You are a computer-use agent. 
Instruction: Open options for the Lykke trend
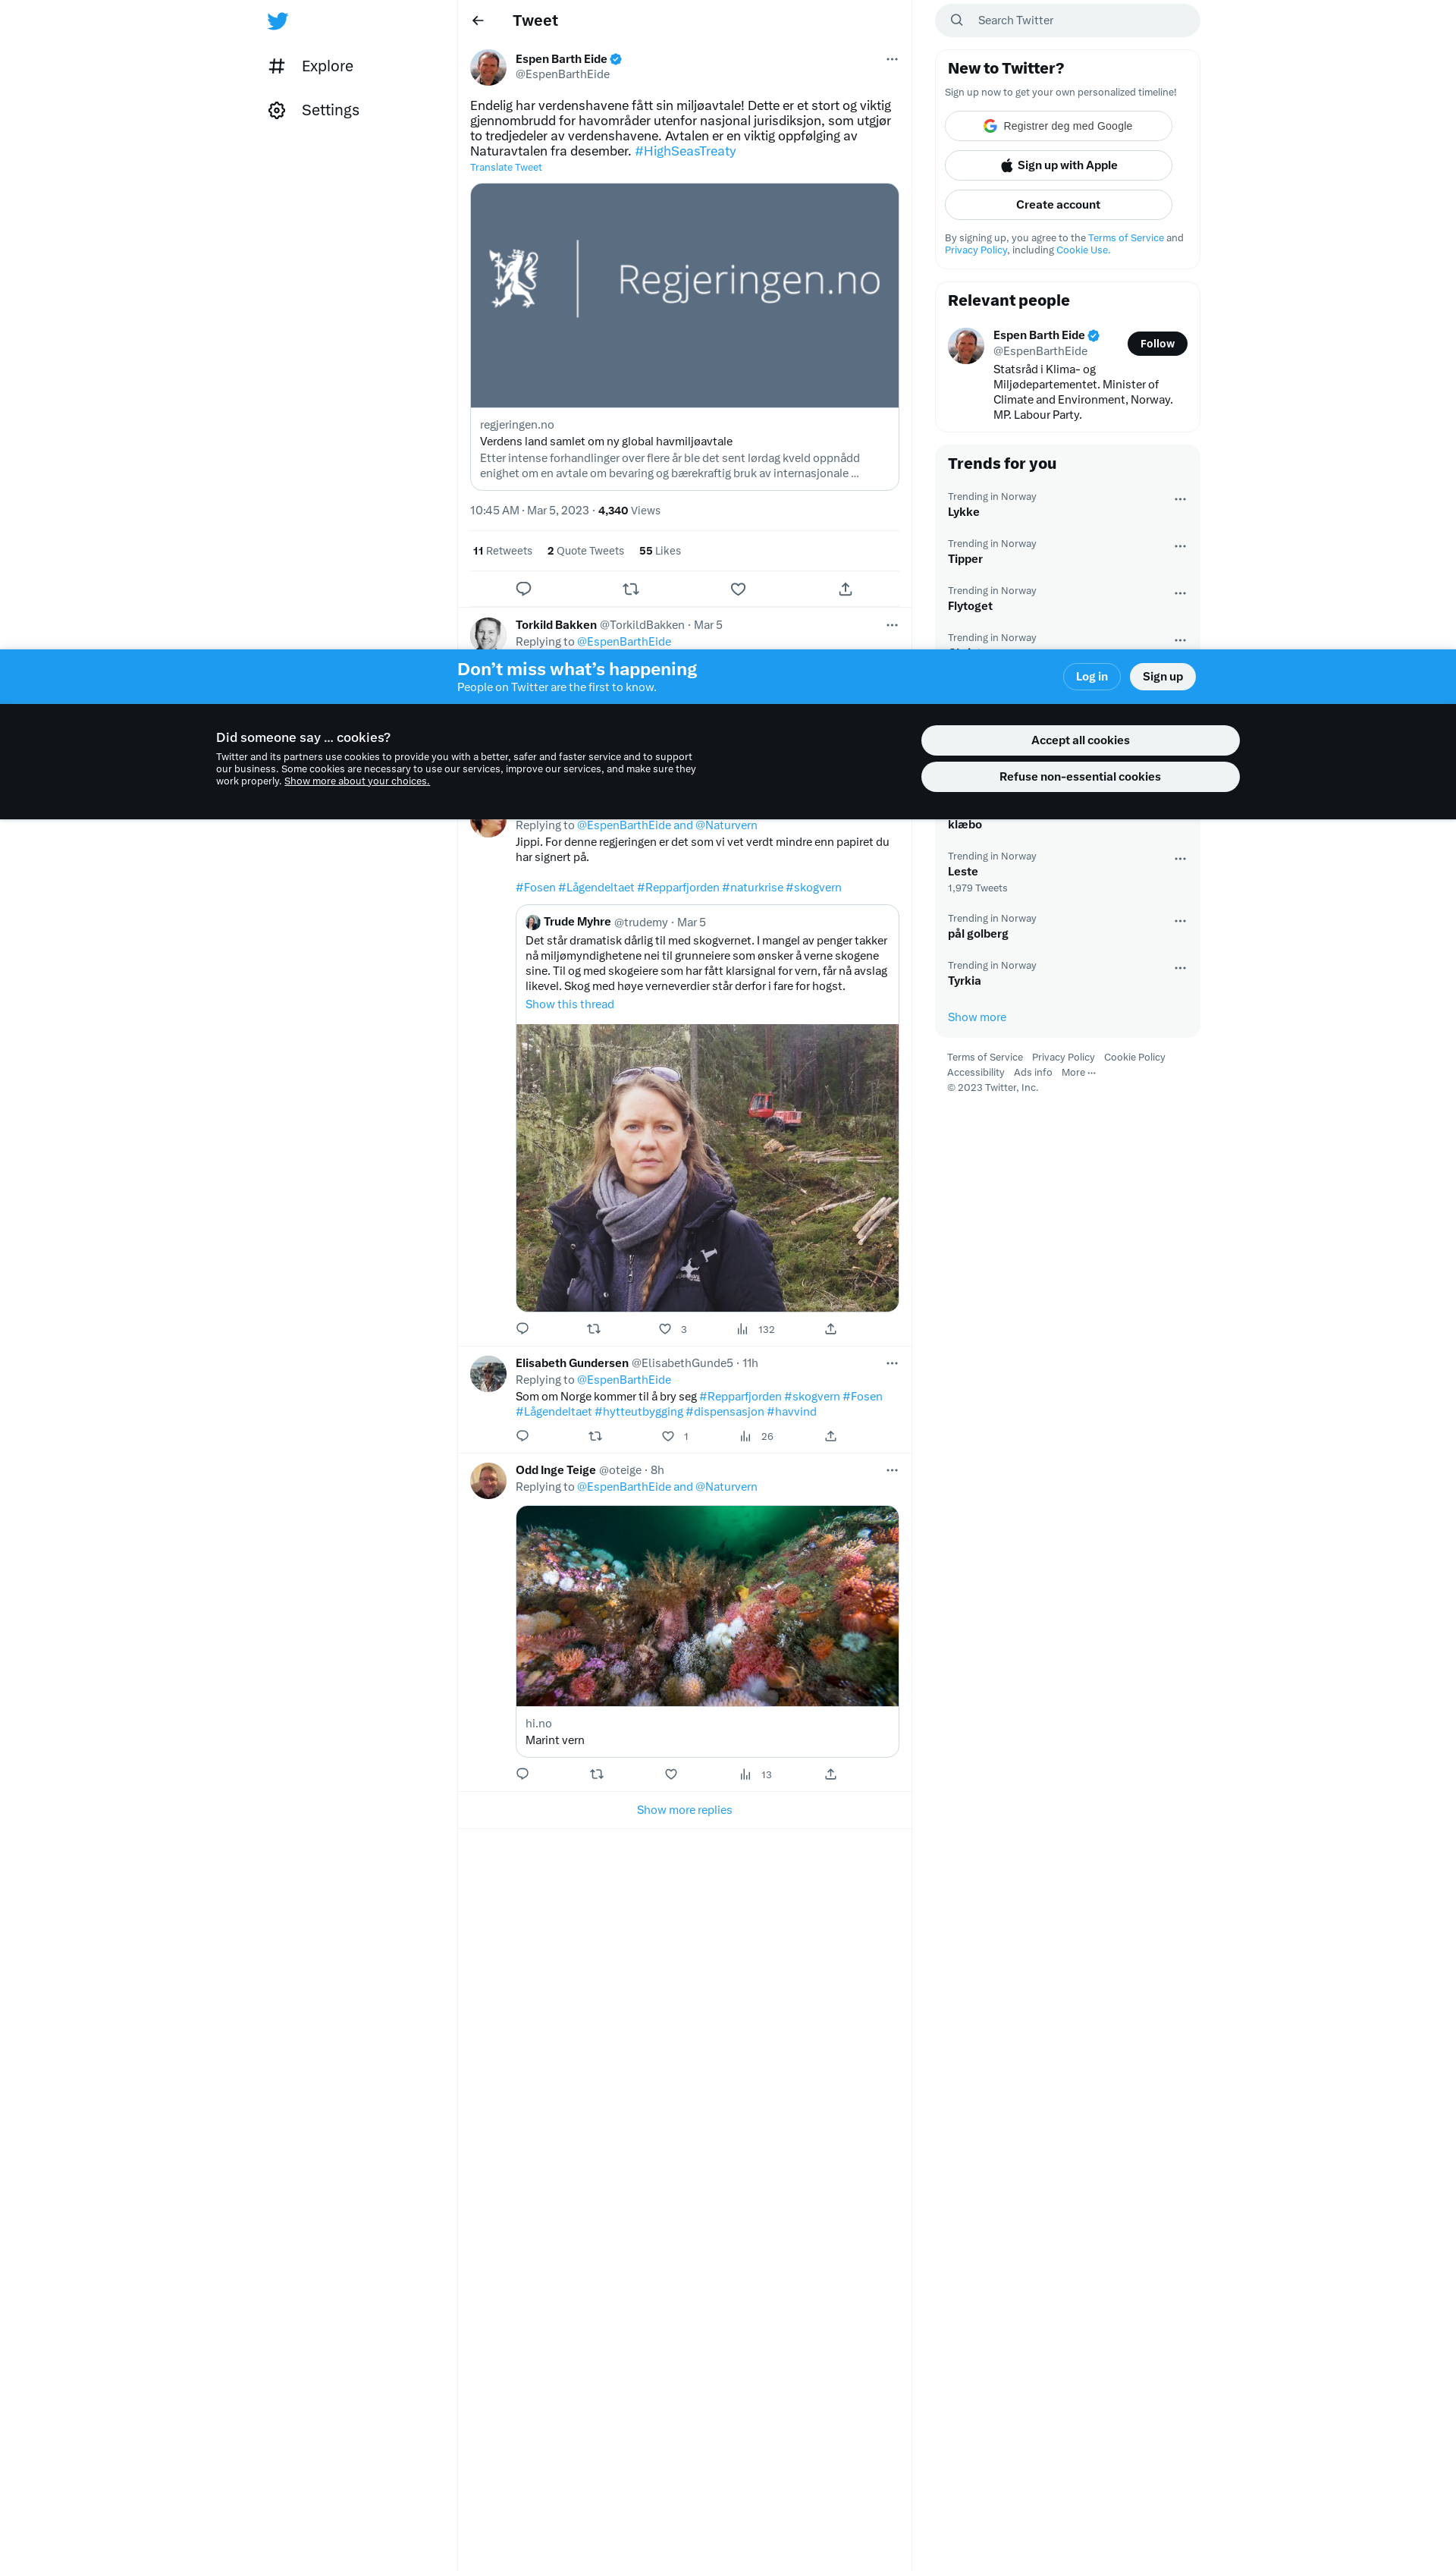click(1179, 498)
